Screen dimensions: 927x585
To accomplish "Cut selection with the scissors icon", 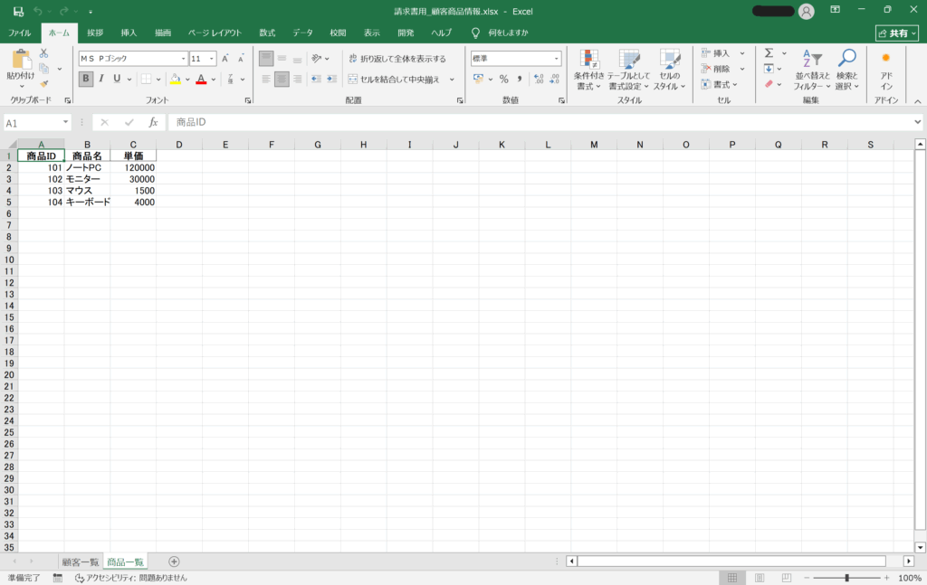I will pyautogui.click(x=43, y=53).
